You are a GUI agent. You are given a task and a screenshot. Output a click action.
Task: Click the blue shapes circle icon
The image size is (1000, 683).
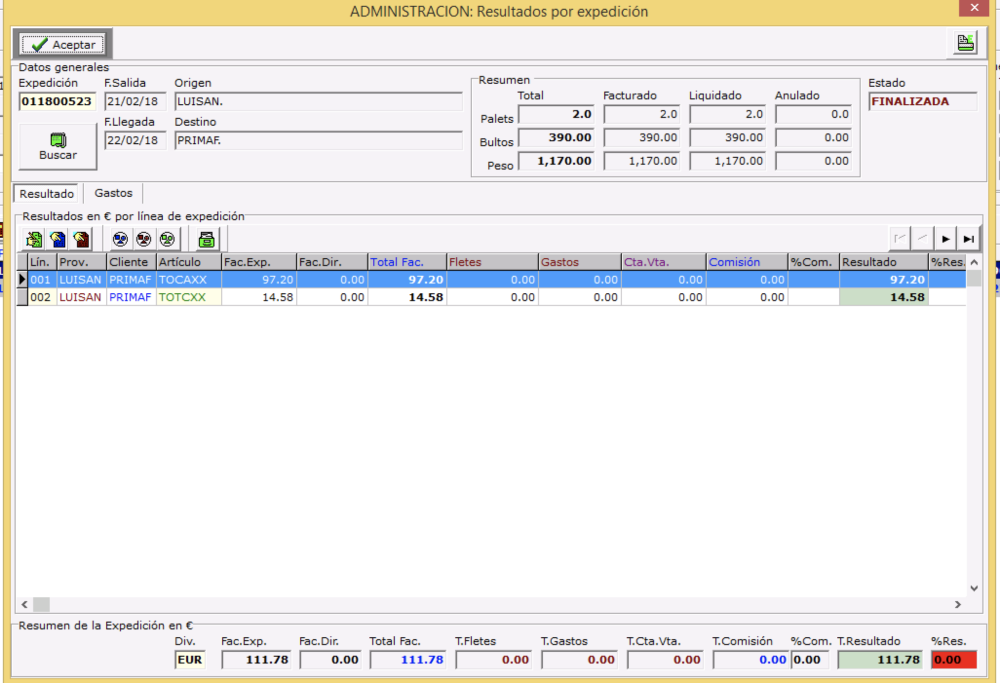click(x=120, y=239)
